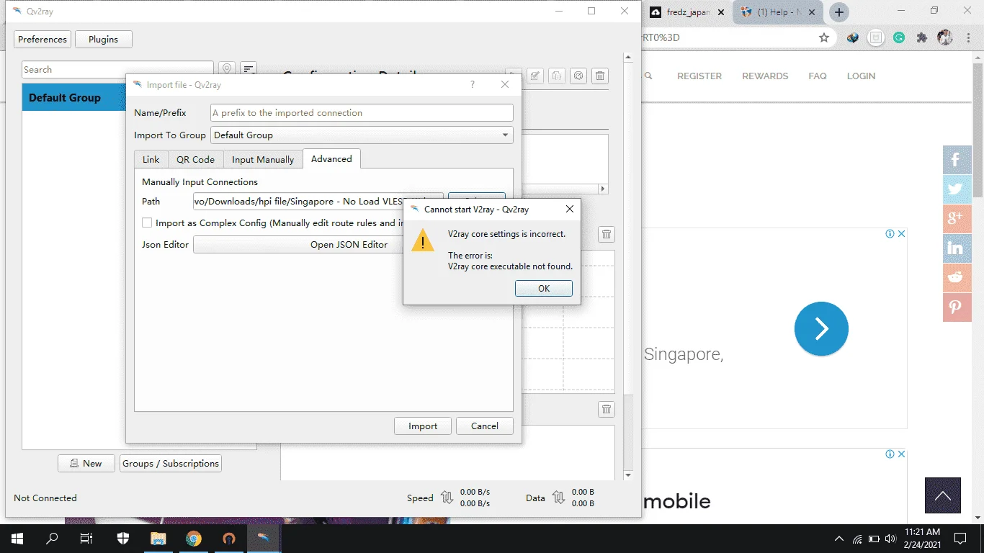
Task: Click the yellow warning triangle icon
Action: [423, 240]
